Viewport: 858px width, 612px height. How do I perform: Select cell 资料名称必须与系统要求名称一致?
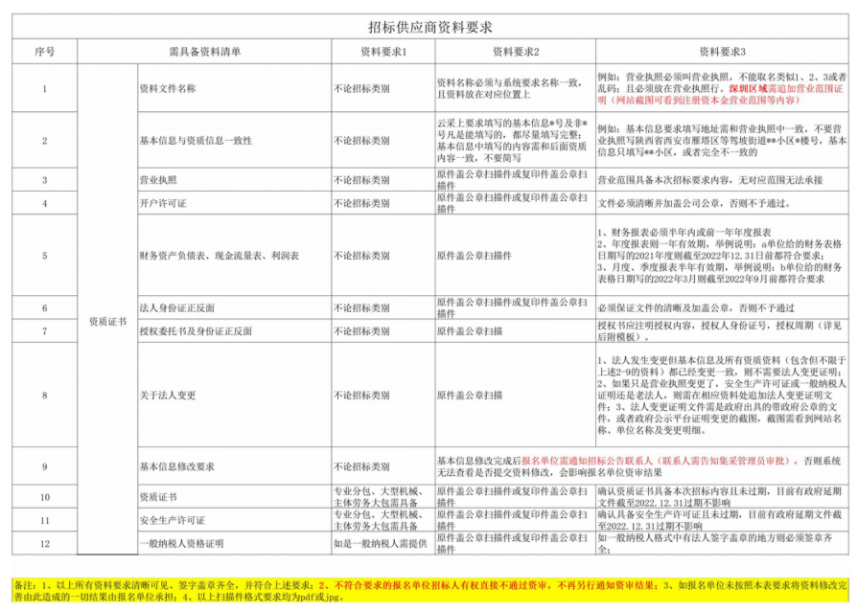tap(516, 88)
